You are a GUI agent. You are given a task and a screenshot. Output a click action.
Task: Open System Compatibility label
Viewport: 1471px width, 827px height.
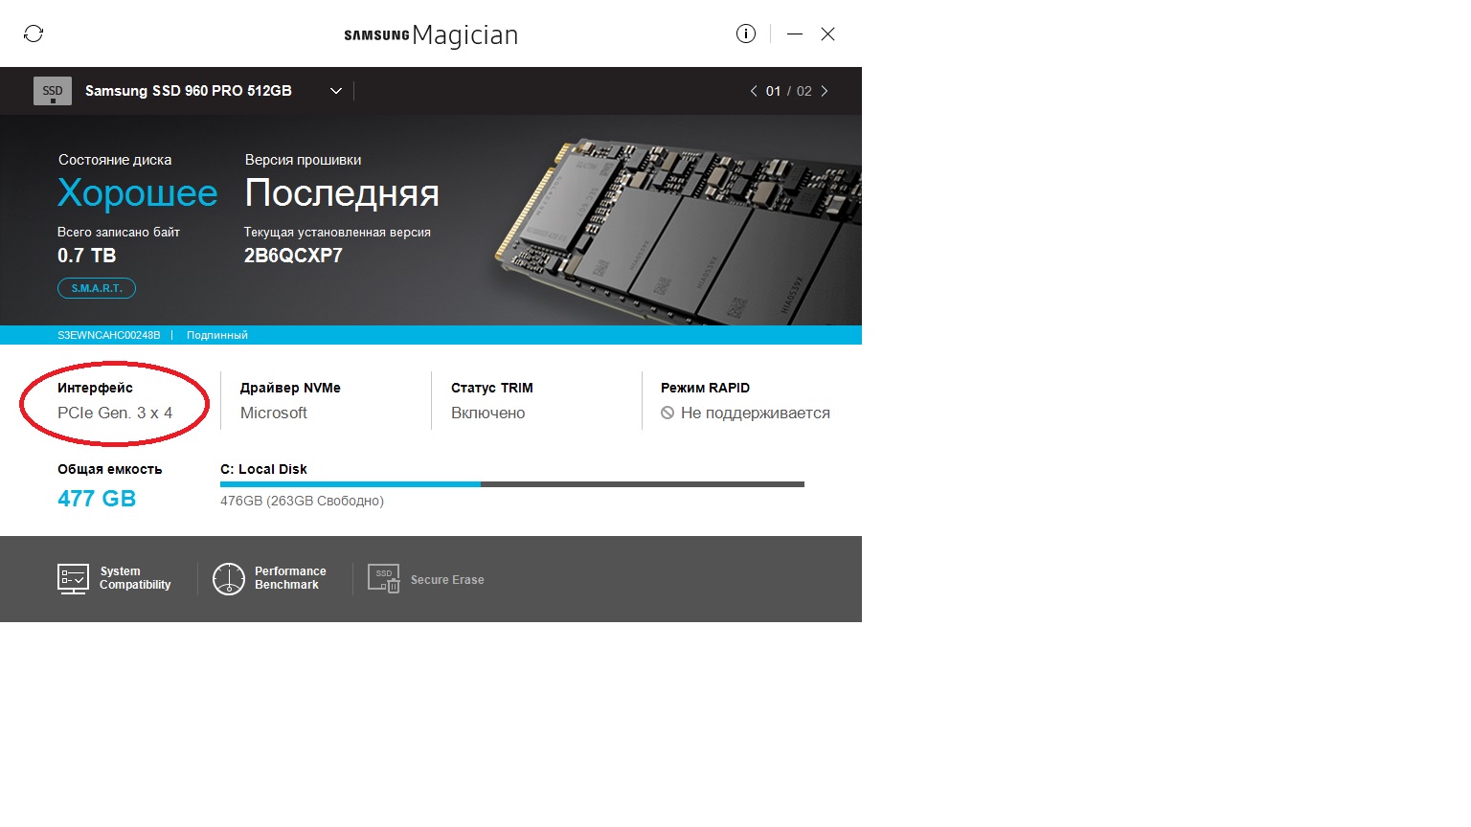(135, 578)
